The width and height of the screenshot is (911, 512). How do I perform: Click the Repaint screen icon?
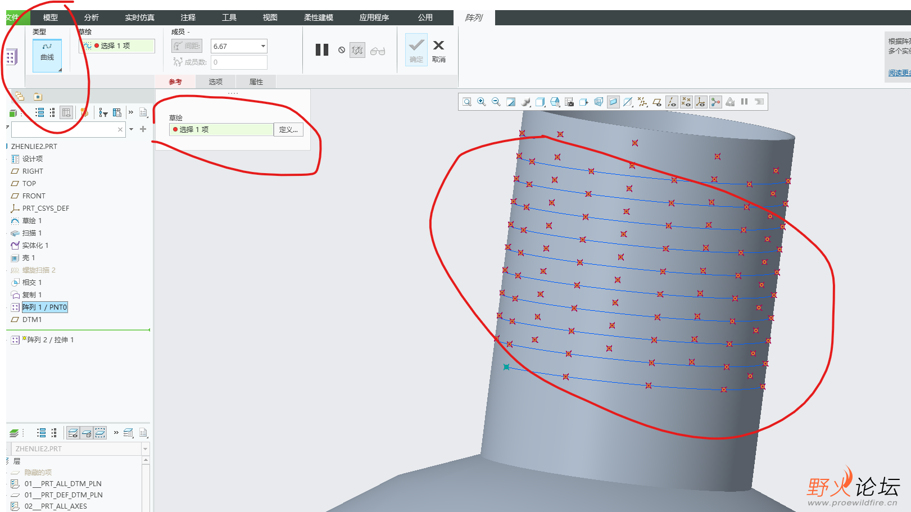(511, 102)
